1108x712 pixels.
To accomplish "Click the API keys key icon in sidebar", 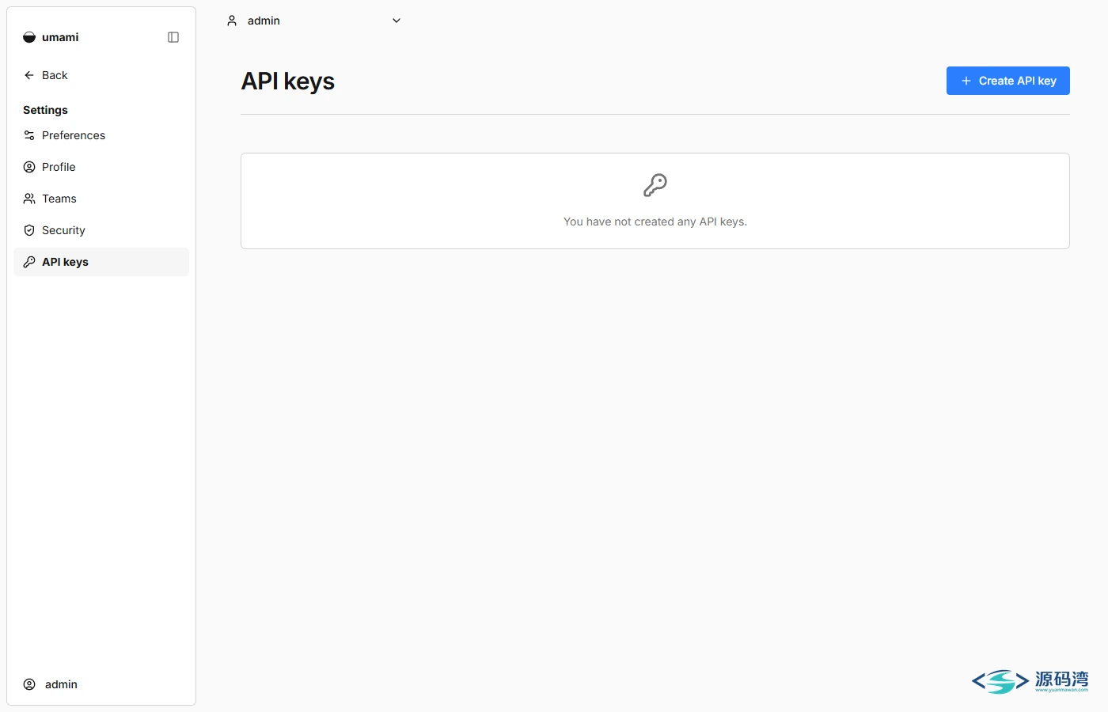I will point(29,262).
